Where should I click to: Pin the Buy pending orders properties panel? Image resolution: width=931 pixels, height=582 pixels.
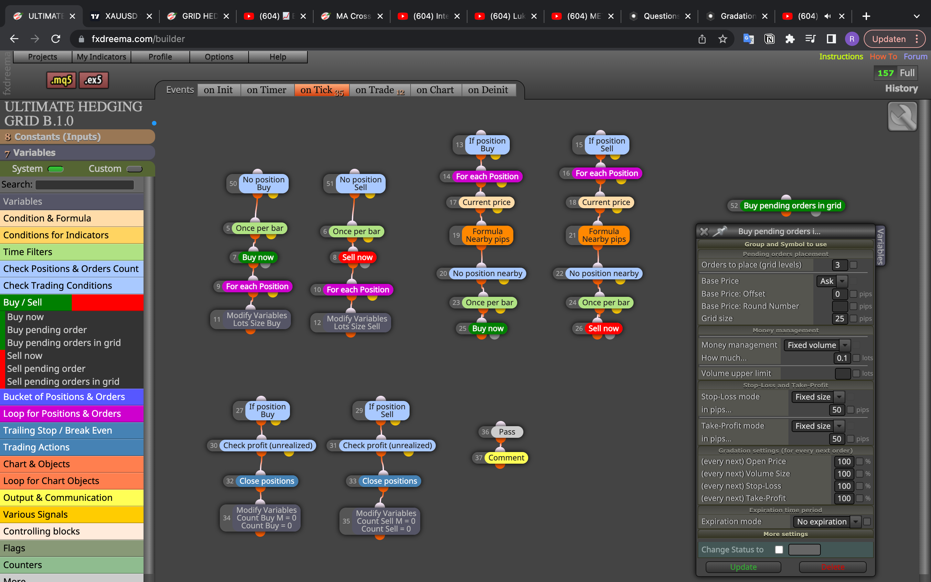click(x=719, y=231)
